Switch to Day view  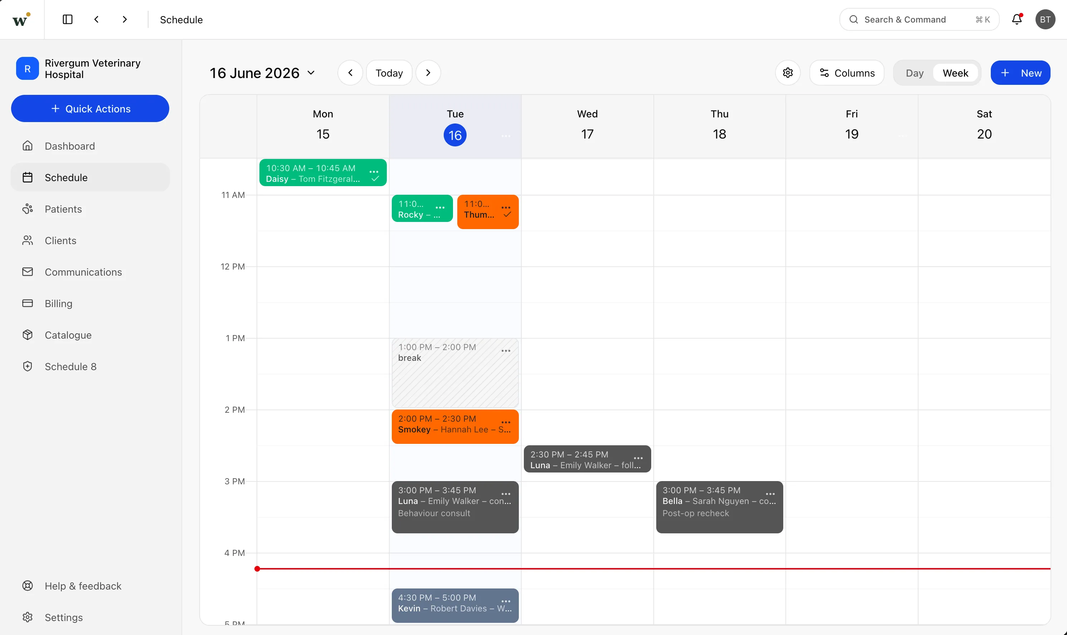click(x=914, y=73)
